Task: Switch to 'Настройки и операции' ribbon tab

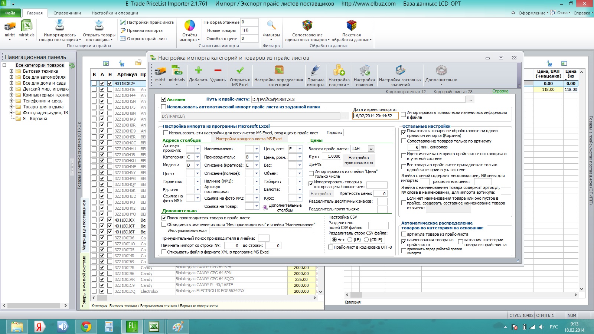Action: 115,13
